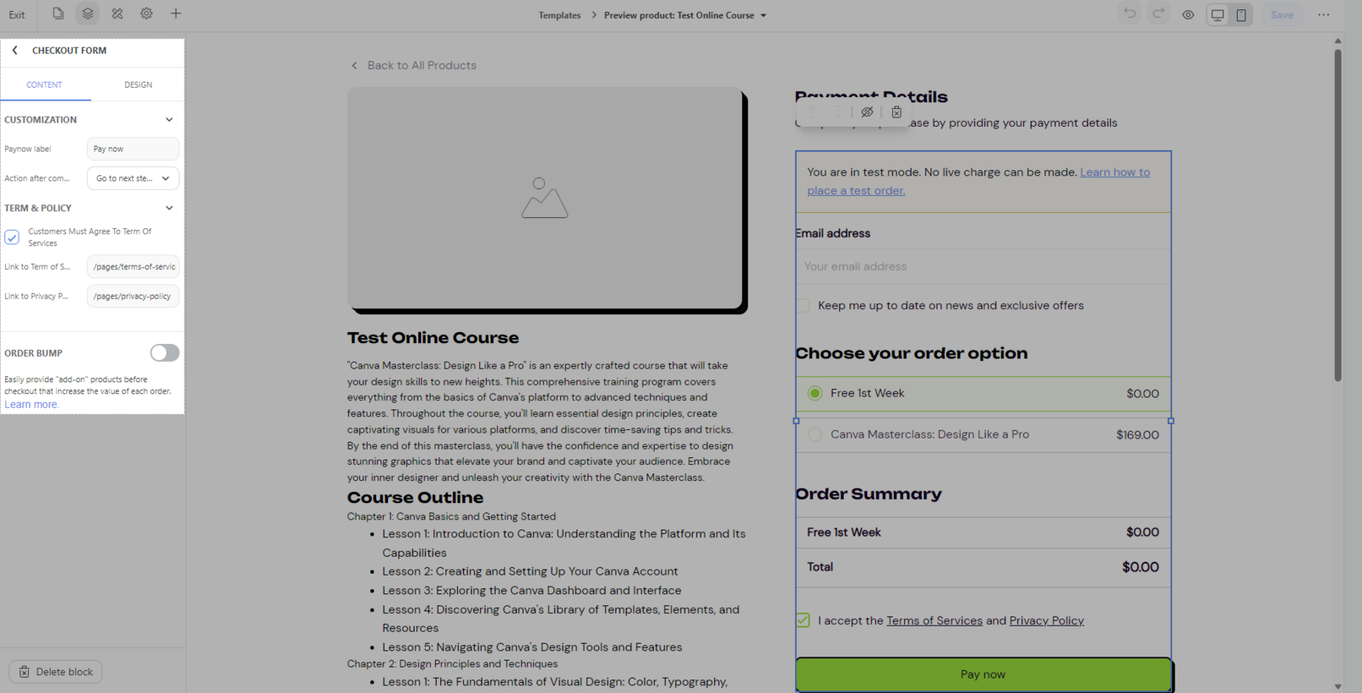Open Learn more link under Order Bump

[x=31, y=404]
